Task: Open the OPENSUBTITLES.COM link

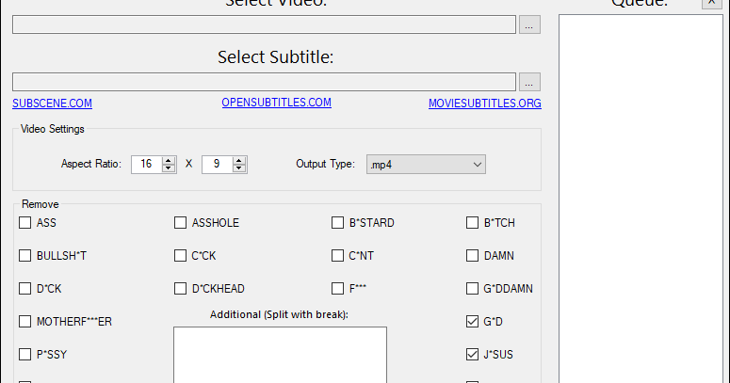Action: click(x=276, y=103)
